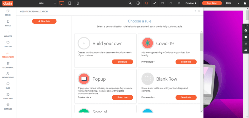This screenshot has height=118, width=249.
Task: Select the Covid-19 rule button
Action: (x=186, y=62)
